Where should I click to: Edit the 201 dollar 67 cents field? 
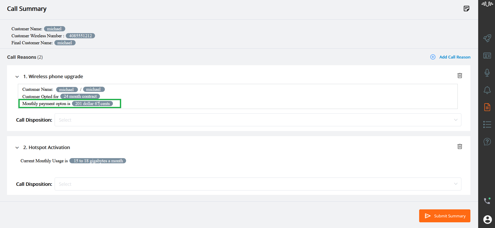click(x=92, y=104)
